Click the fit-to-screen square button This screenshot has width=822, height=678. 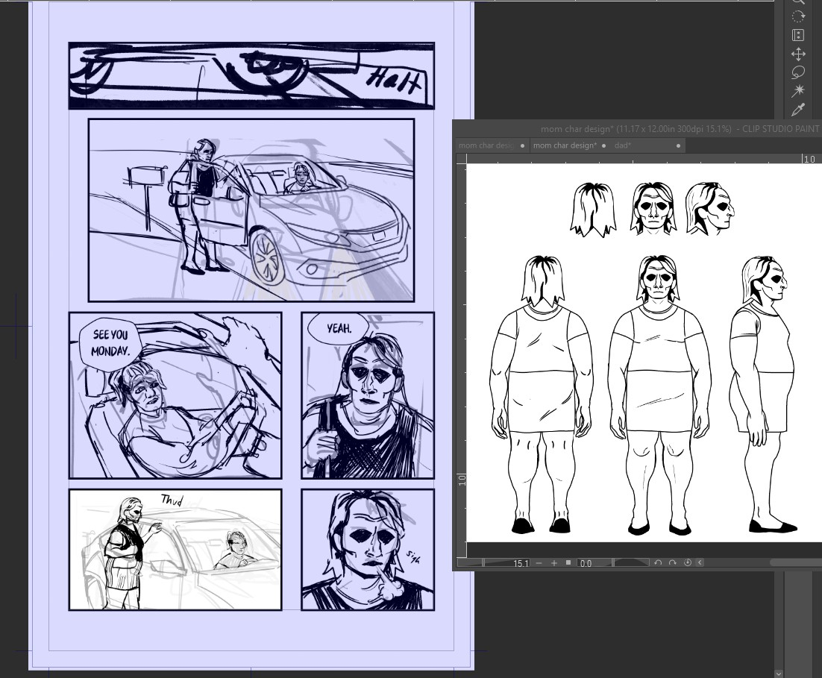coord(568,563)
